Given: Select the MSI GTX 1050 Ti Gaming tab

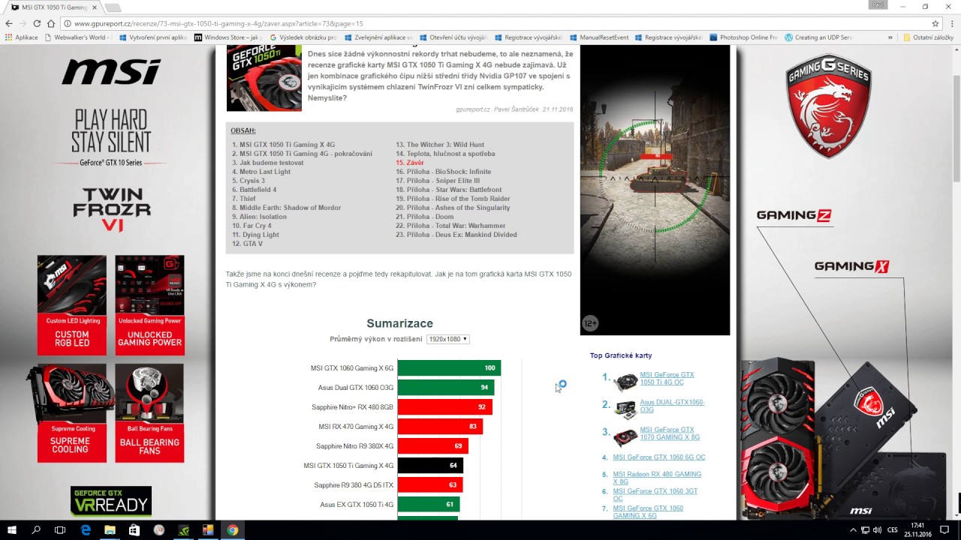Looking at the screenshot, I should tap(53, 7).
